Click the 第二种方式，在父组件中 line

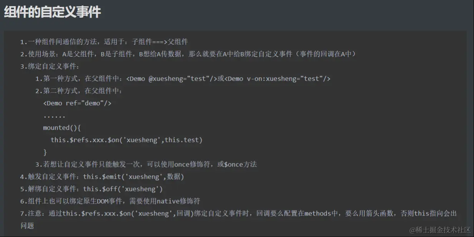79,91
